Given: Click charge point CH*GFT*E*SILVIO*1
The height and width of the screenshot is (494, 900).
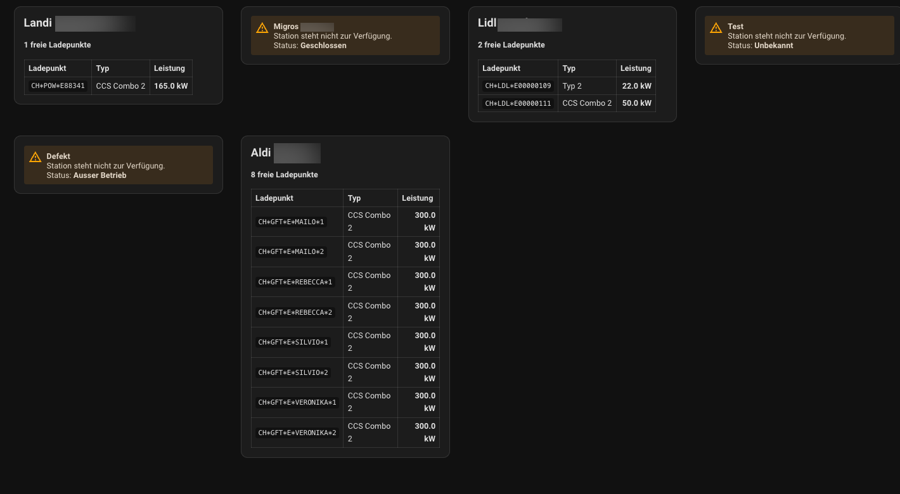Looking at the screenshot, I should pyautogui.click(x=293, y=342).
